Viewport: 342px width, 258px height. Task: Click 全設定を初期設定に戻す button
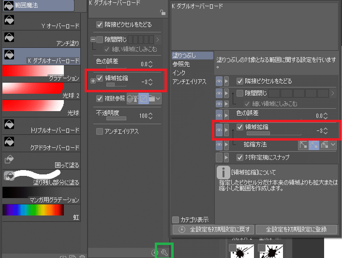[213, 229]
